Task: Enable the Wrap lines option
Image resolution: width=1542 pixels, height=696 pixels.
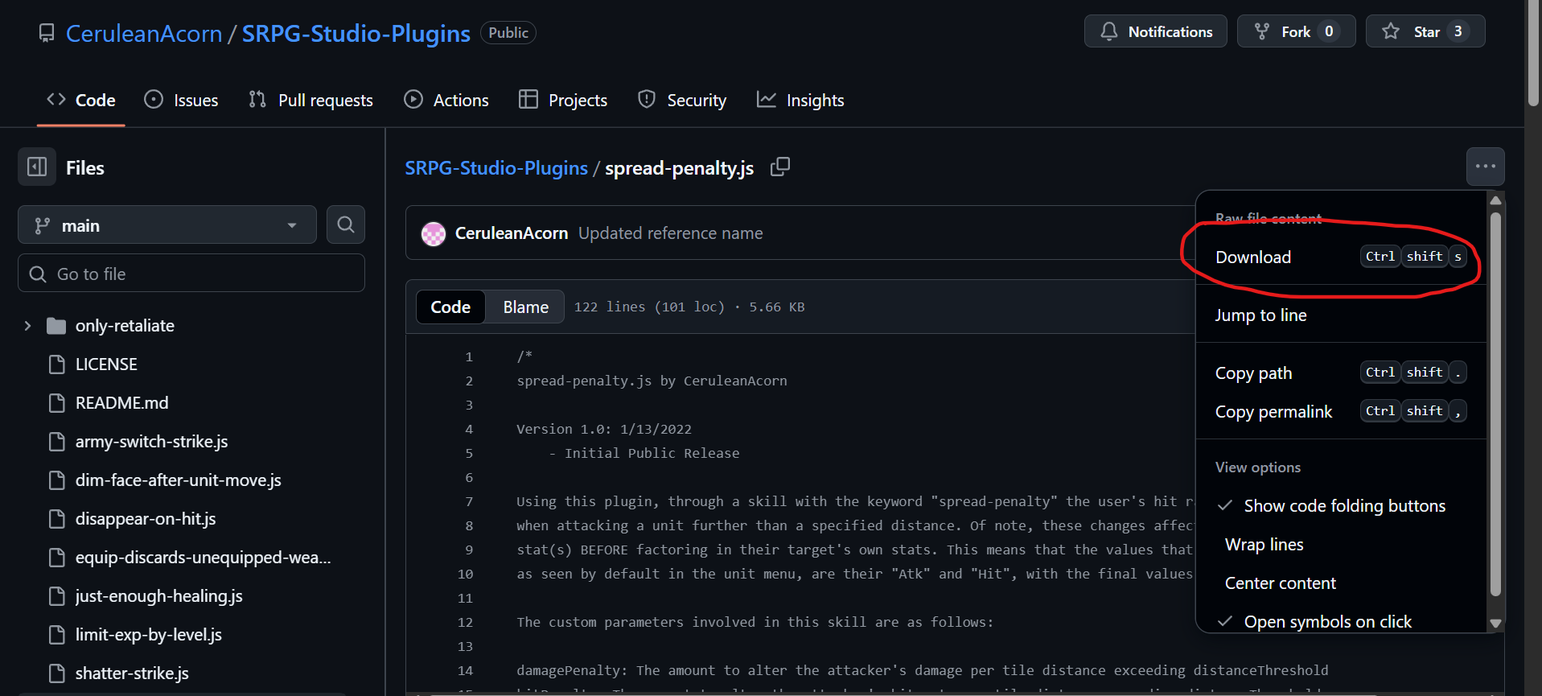Action: click(1264, 545)
